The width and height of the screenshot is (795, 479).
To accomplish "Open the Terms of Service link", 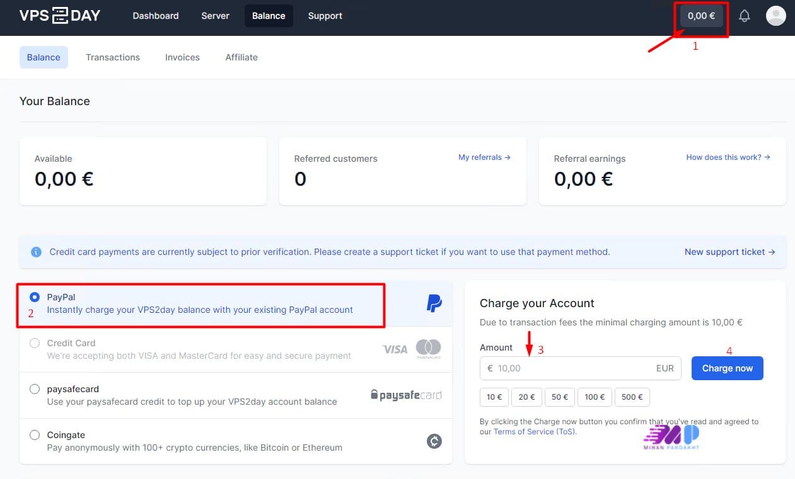I will [x=534, y=432].
